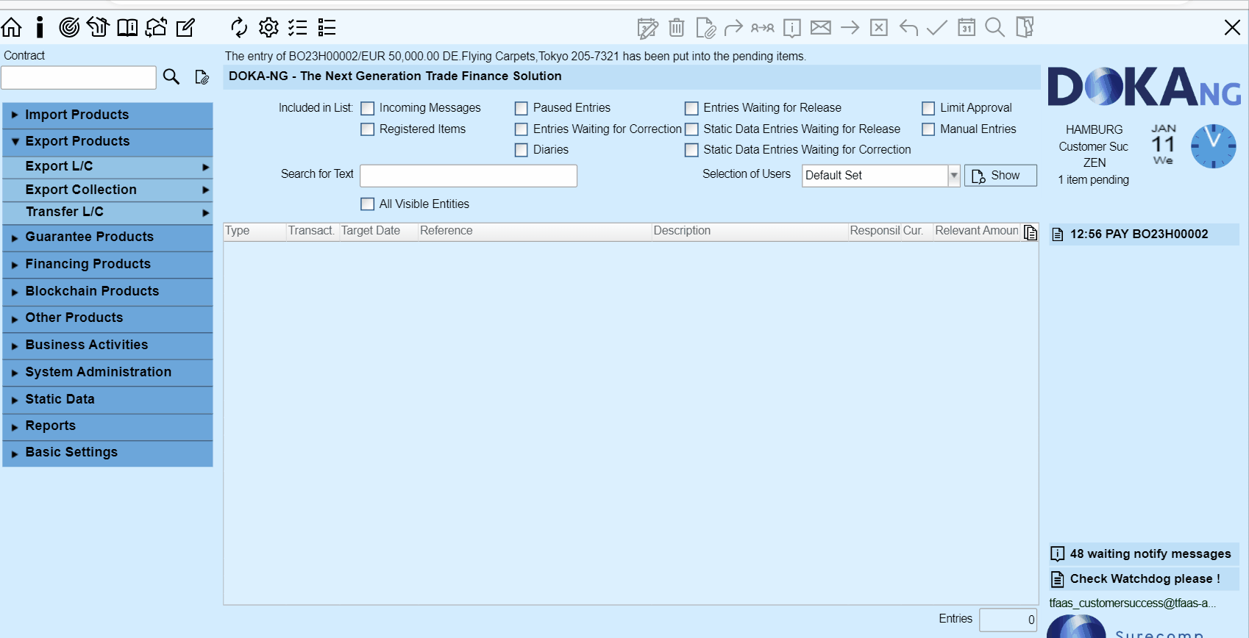Check Static Data Entries Waiting for Correction
This screenshot has height=638, width=1249.
pyautogui.click(x=691, y=150)
